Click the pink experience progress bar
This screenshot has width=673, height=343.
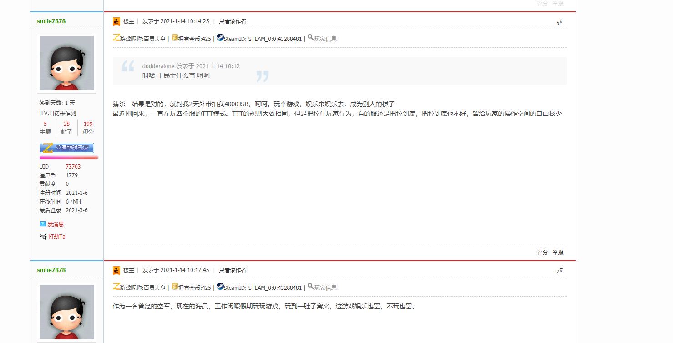pos(67,157)
